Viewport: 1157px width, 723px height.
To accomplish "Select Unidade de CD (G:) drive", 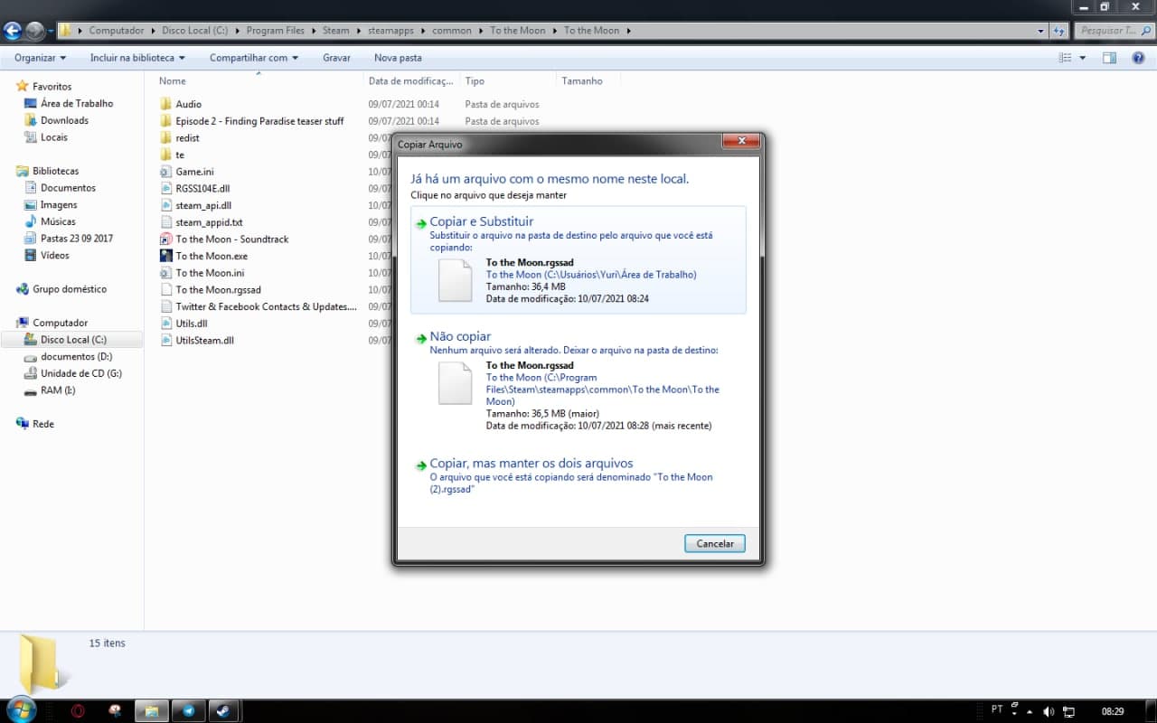I will pos(81,373).
